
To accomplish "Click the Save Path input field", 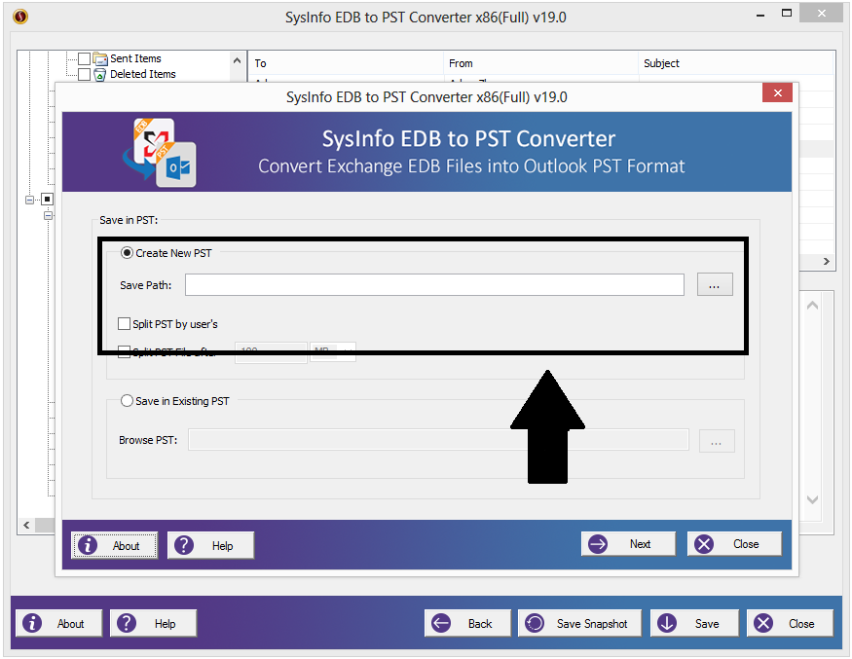I will (434, 284).
